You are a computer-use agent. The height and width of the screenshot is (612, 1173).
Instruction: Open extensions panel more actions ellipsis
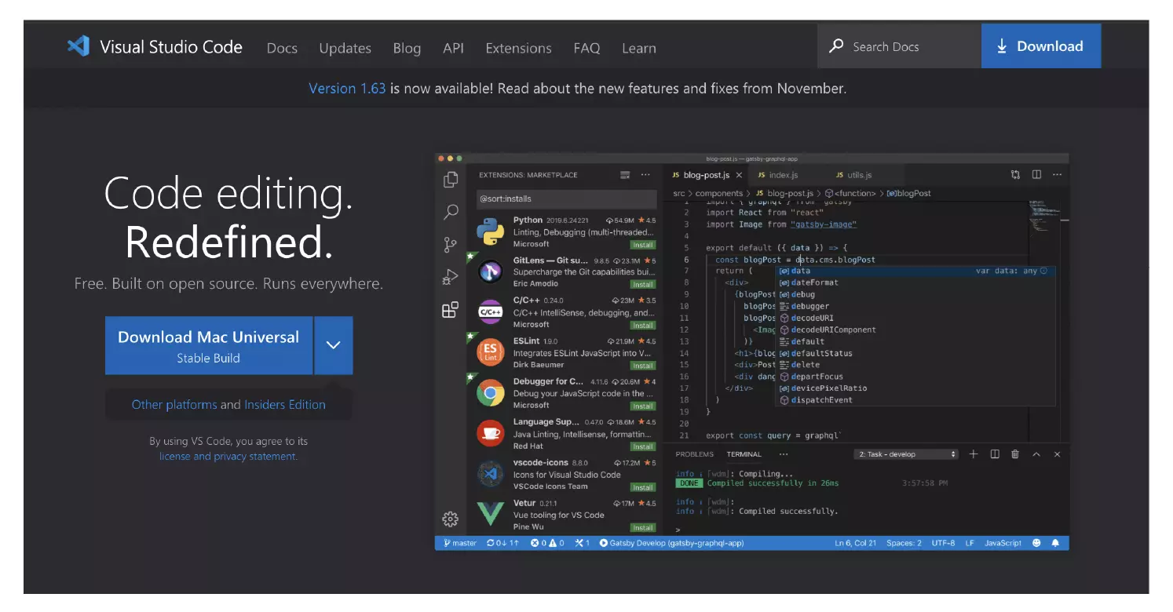645,175
